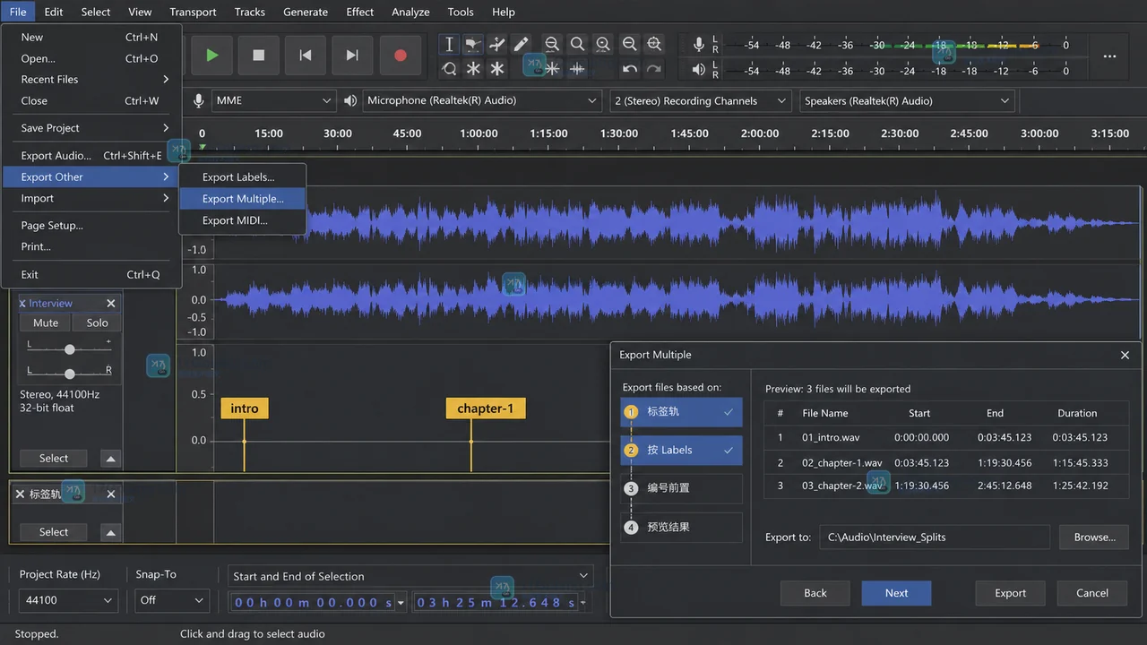1147x645 pixels.
Task: Click the playback meter speaker icon
Action: click(x=699, y=70)
